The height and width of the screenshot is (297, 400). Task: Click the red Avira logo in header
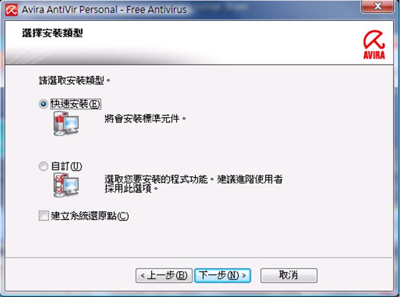(x=374, y=45)
